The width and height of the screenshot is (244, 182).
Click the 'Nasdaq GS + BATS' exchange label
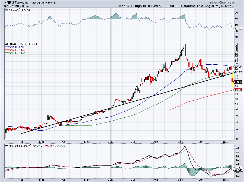[x=43, y=3]
